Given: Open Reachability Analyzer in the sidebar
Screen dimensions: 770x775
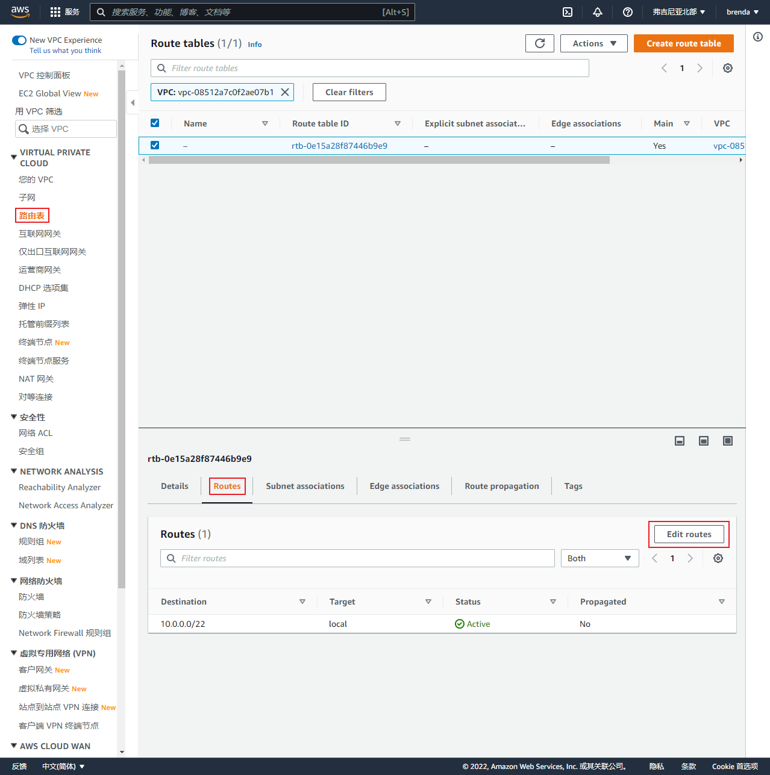Looking at the screenshot, I should (60, 487).
